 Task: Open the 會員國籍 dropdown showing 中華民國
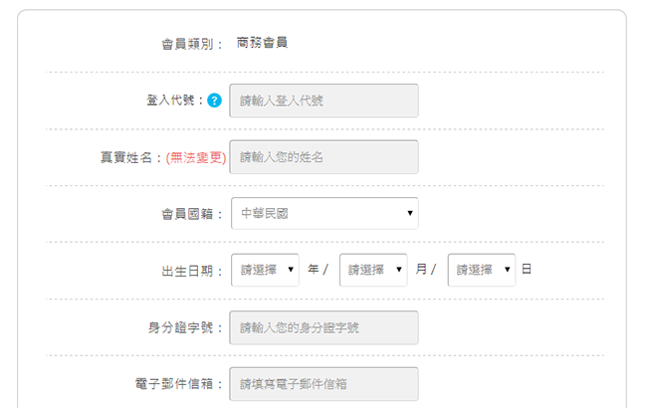pos(323,213)
